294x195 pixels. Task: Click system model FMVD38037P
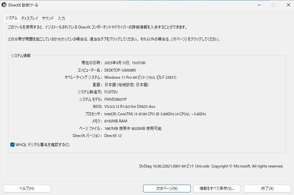116,99
